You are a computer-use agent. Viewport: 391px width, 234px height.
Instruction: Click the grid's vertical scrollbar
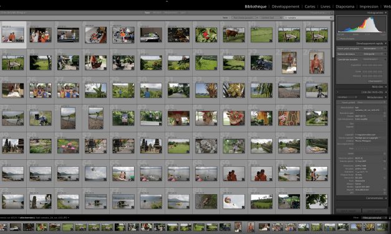click(x=333, y=40)
